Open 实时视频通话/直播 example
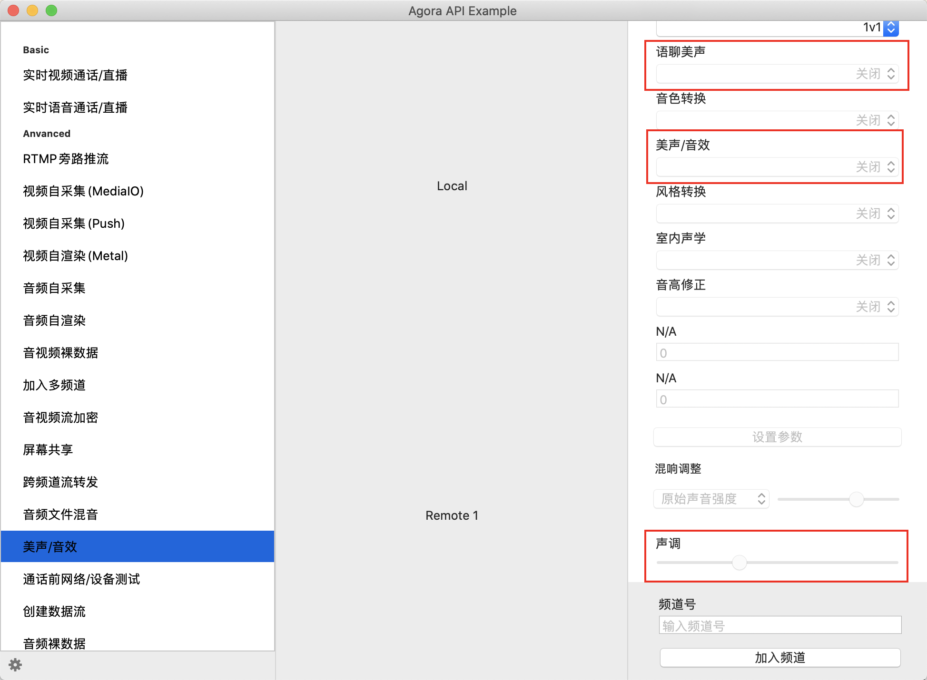927x680 pixels. [75, 75]
